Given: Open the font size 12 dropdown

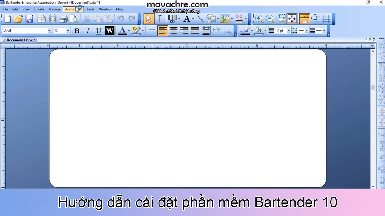Looking at the screenshot, I should (68, 31).
